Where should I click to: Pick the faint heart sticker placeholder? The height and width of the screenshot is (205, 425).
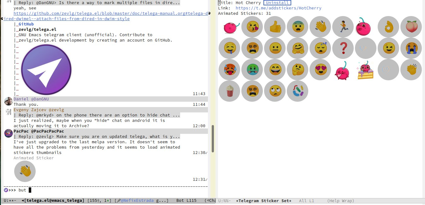coord(366,48)
